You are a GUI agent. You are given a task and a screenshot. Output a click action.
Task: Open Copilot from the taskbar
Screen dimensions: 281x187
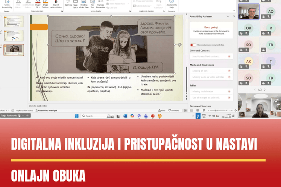point(132,116)
